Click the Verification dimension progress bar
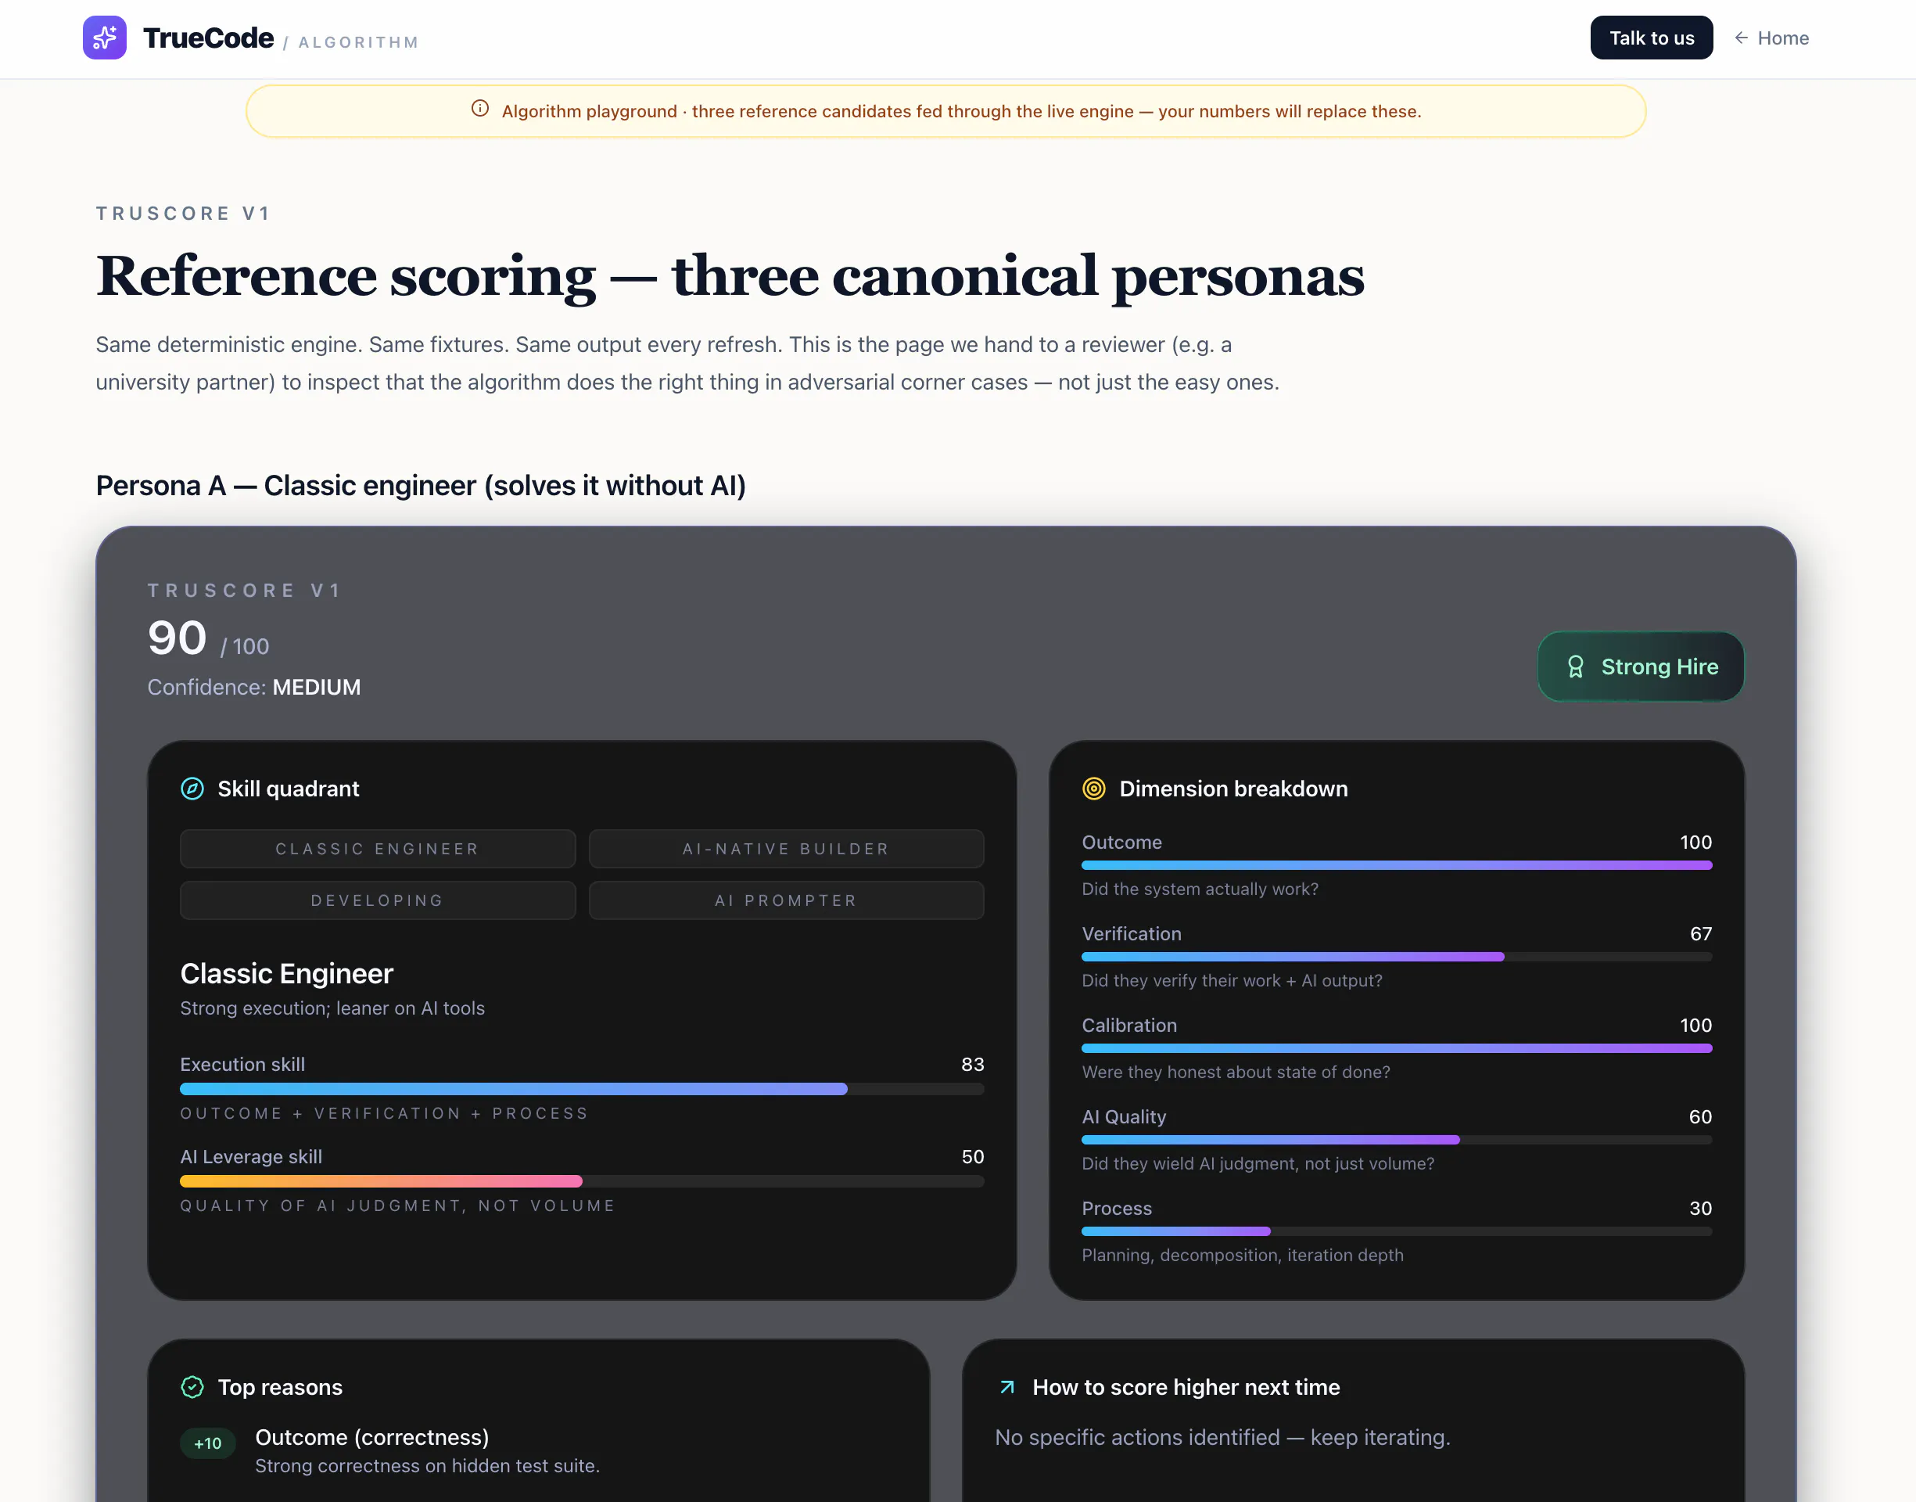 [1397, 957]
